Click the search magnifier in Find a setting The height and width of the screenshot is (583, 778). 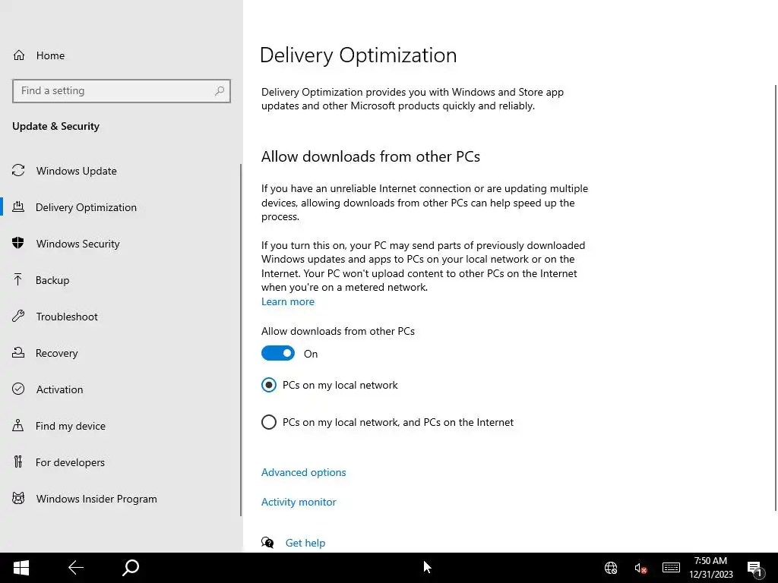click(220, 91)
